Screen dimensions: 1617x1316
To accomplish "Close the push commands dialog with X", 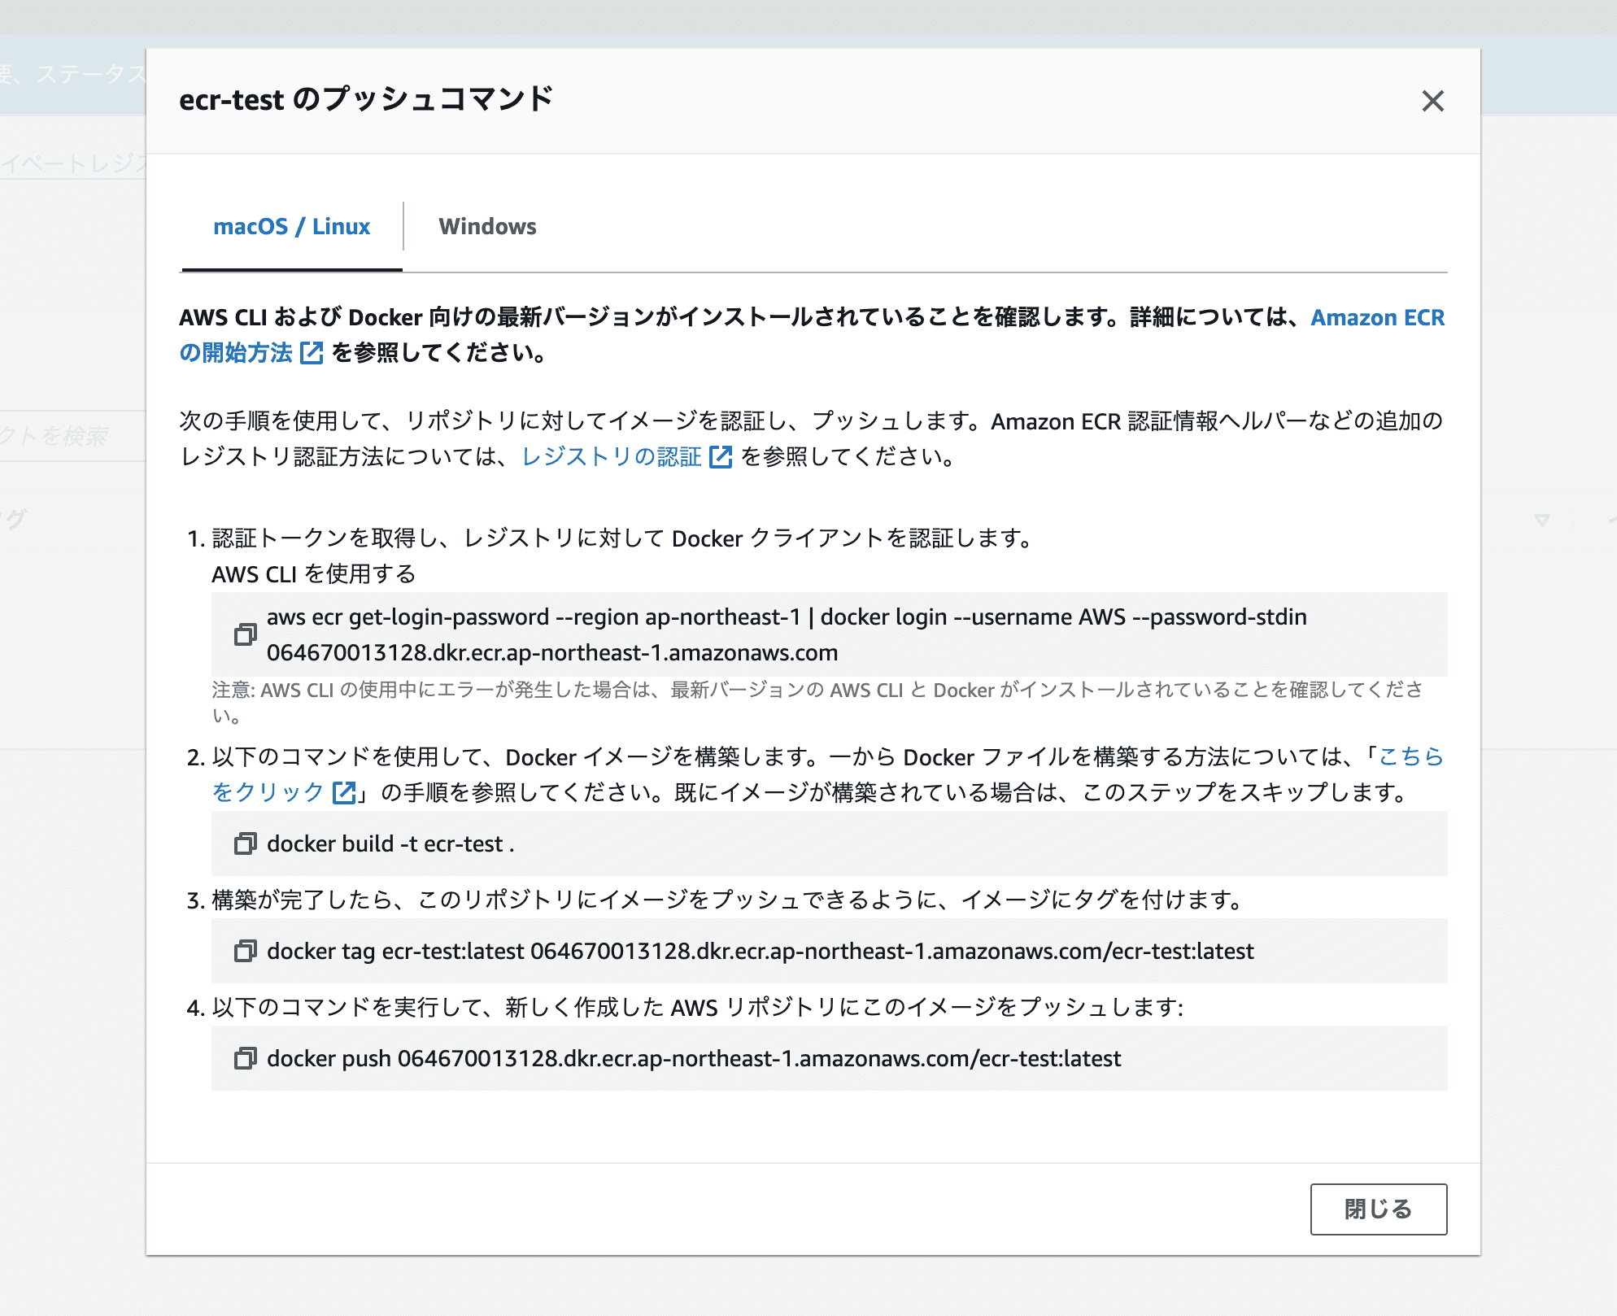I will point(1432,101).
